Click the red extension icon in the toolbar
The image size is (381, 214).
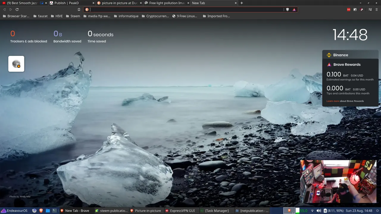tap(349, 10)
